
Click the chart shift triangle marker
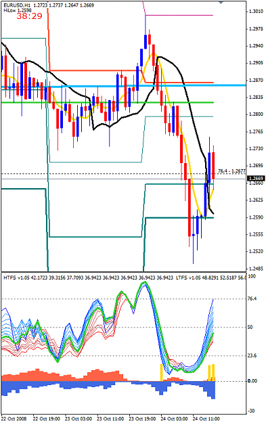(x=221, y=3)
